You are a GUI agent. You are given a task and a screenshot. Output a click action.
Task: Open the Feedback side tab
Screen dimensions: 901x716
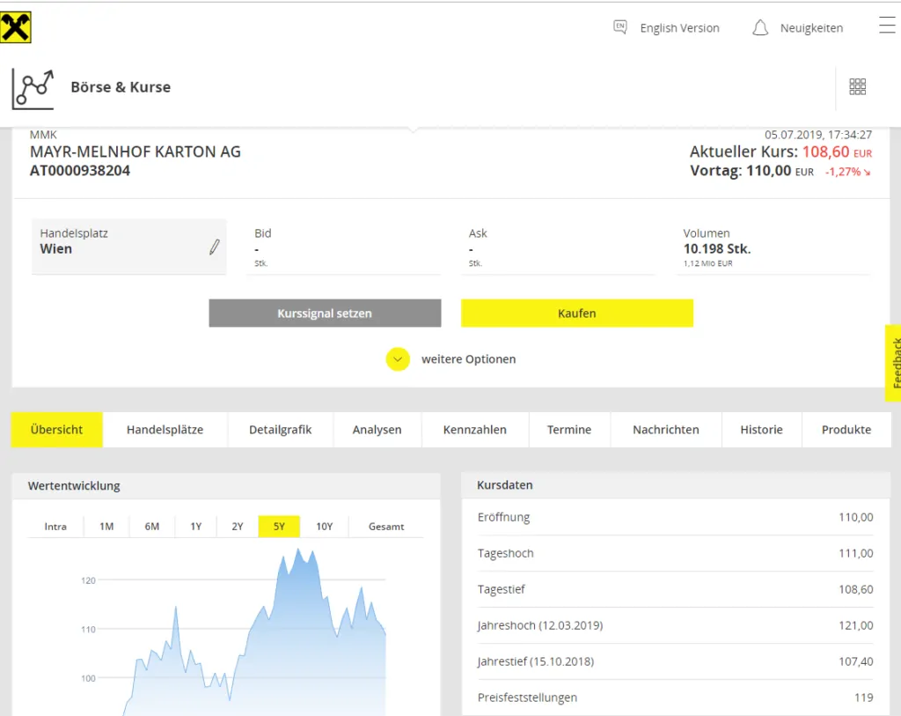[x=894, y=363]
